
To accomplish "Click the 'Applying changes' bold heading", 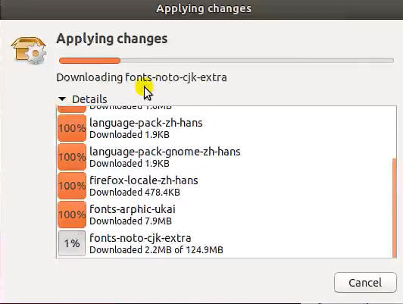I will pyautogui.click(x=112, y=39).
